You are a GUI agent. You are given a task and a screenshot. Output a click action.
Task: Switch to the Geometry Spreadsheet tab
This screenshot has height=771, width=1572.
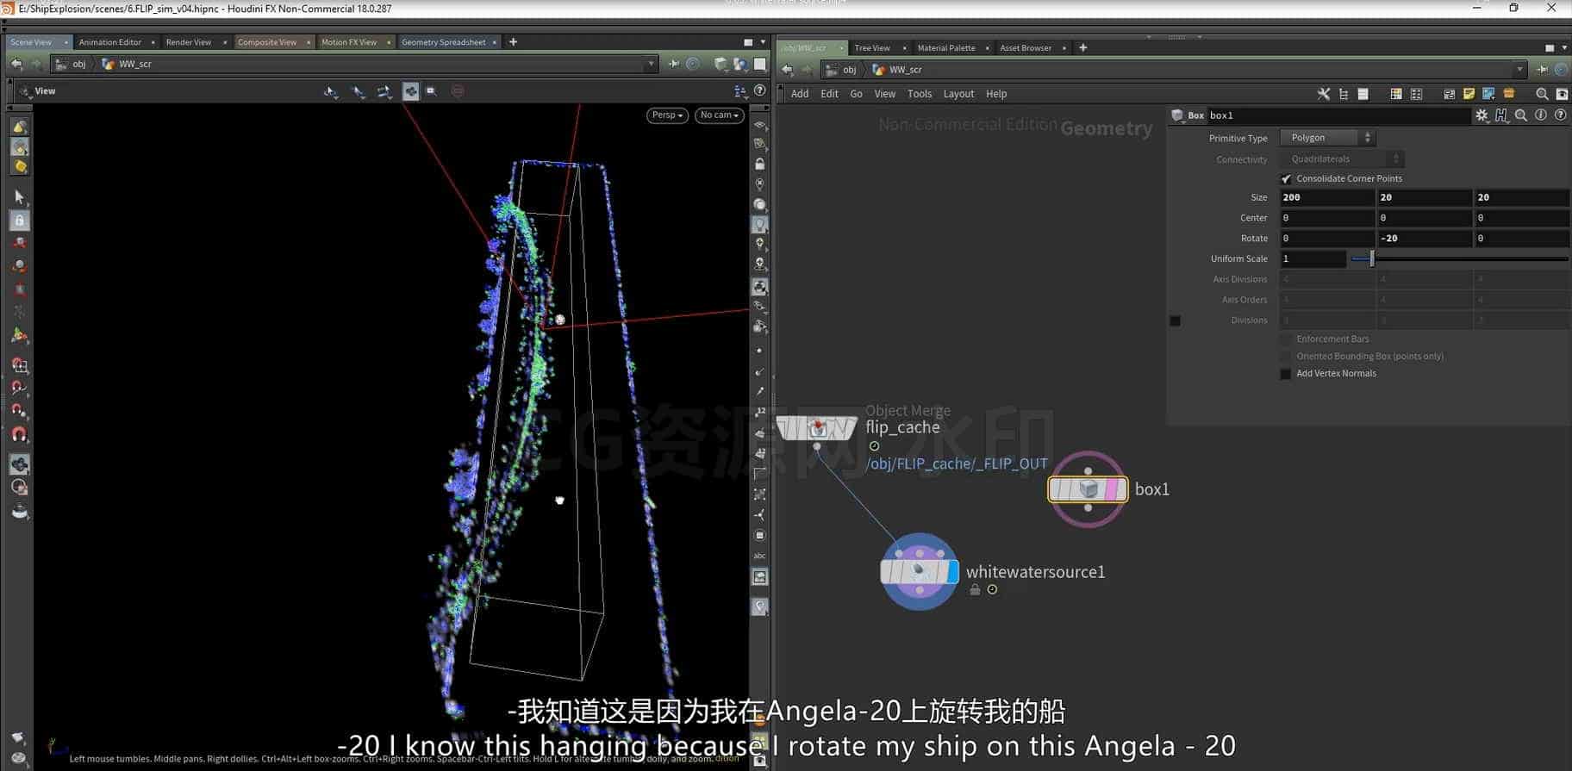443,42
